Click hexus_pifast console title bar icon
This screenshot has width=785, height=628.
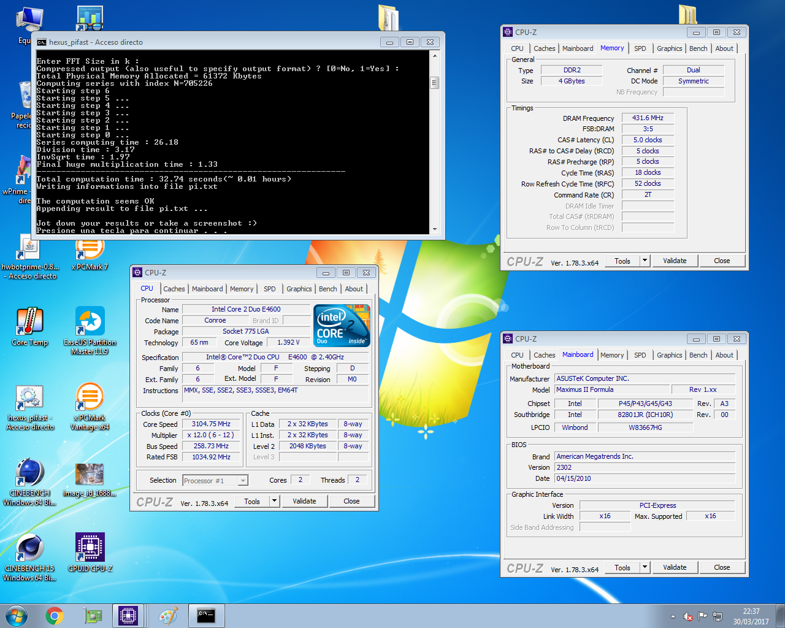click(x=42, y=42)
